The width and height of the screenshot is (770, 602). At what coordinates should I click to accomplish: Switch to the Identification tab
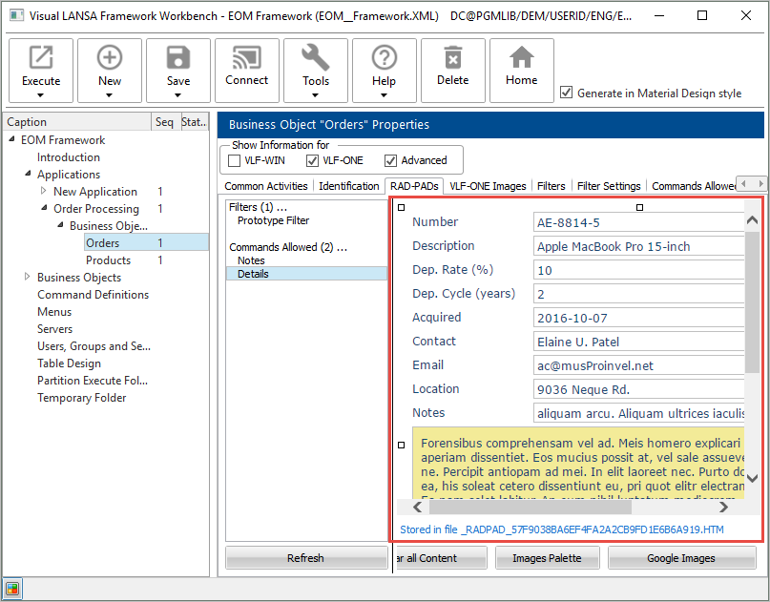[x=348, y=186]
